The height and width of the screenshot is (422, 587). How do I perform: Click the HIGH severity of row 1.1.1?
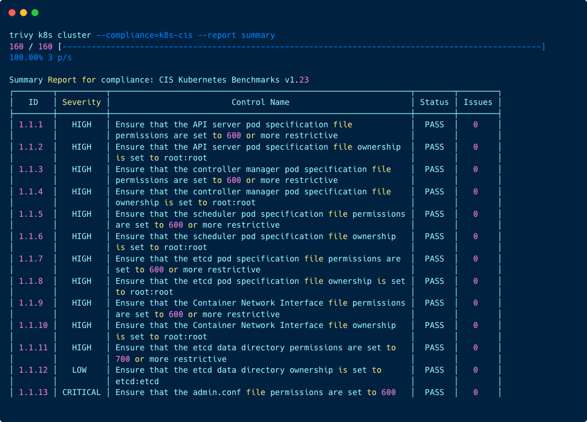coord(81,124)
